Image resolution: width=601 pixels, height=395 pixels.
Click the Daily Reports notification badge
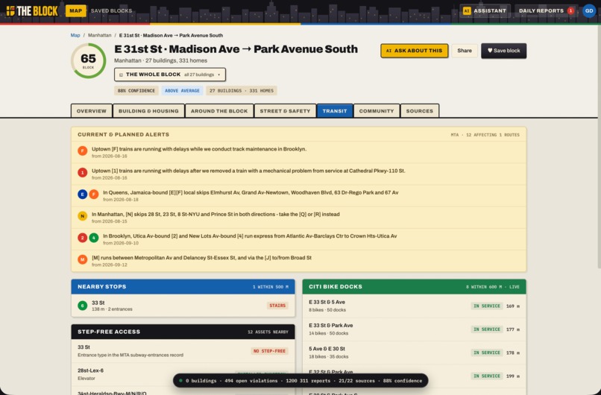pyautogui.click(x=570, y=10)
